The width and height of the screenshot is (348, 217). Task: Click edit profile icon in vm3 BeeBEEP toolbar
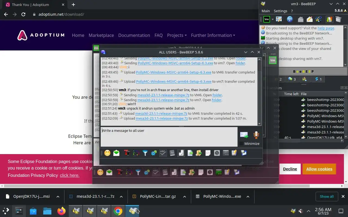click(x=279, y=19)
